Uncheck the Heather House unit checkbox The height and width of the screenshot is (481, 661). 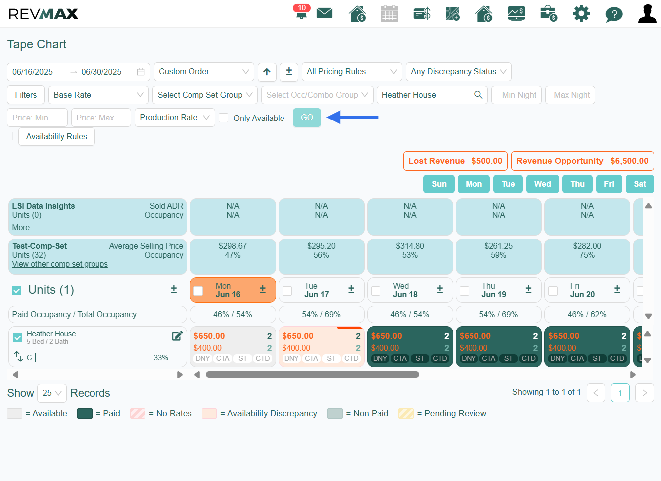(x=18, y=337)
